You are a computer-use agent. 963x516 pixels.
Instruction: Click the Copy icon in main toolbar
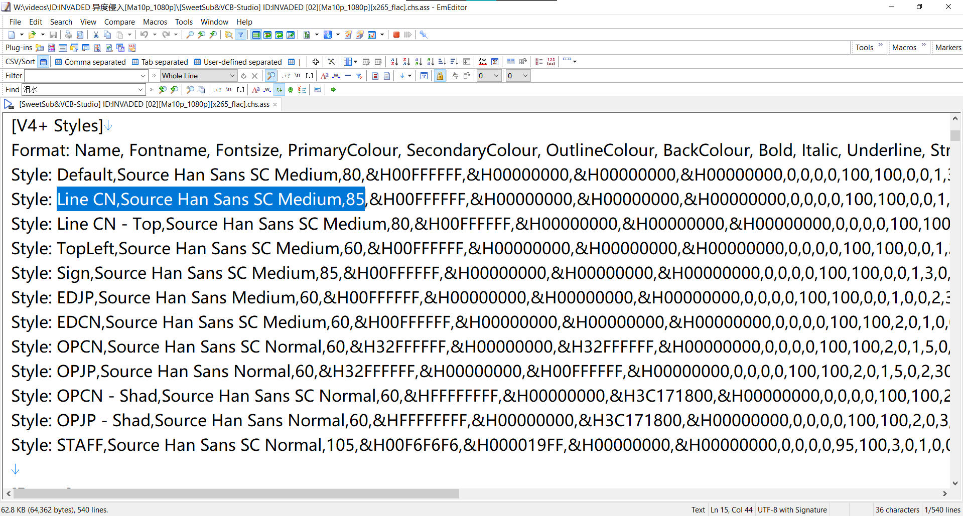coord(107,35)
